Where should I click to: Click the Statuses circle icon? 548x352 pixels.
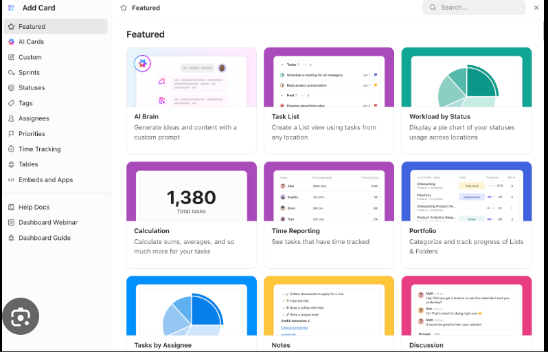point(11,88)
